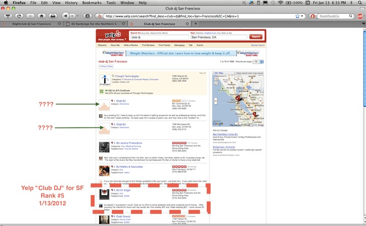Open the DJ Matteo & Associates listing
This screenshot has height=226, width=366.
[x=130, y=167]
